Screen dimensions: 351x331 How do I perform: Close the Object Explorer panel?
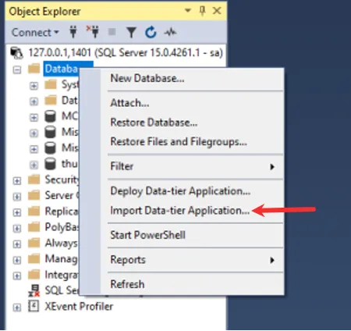[x=217, y=11]
